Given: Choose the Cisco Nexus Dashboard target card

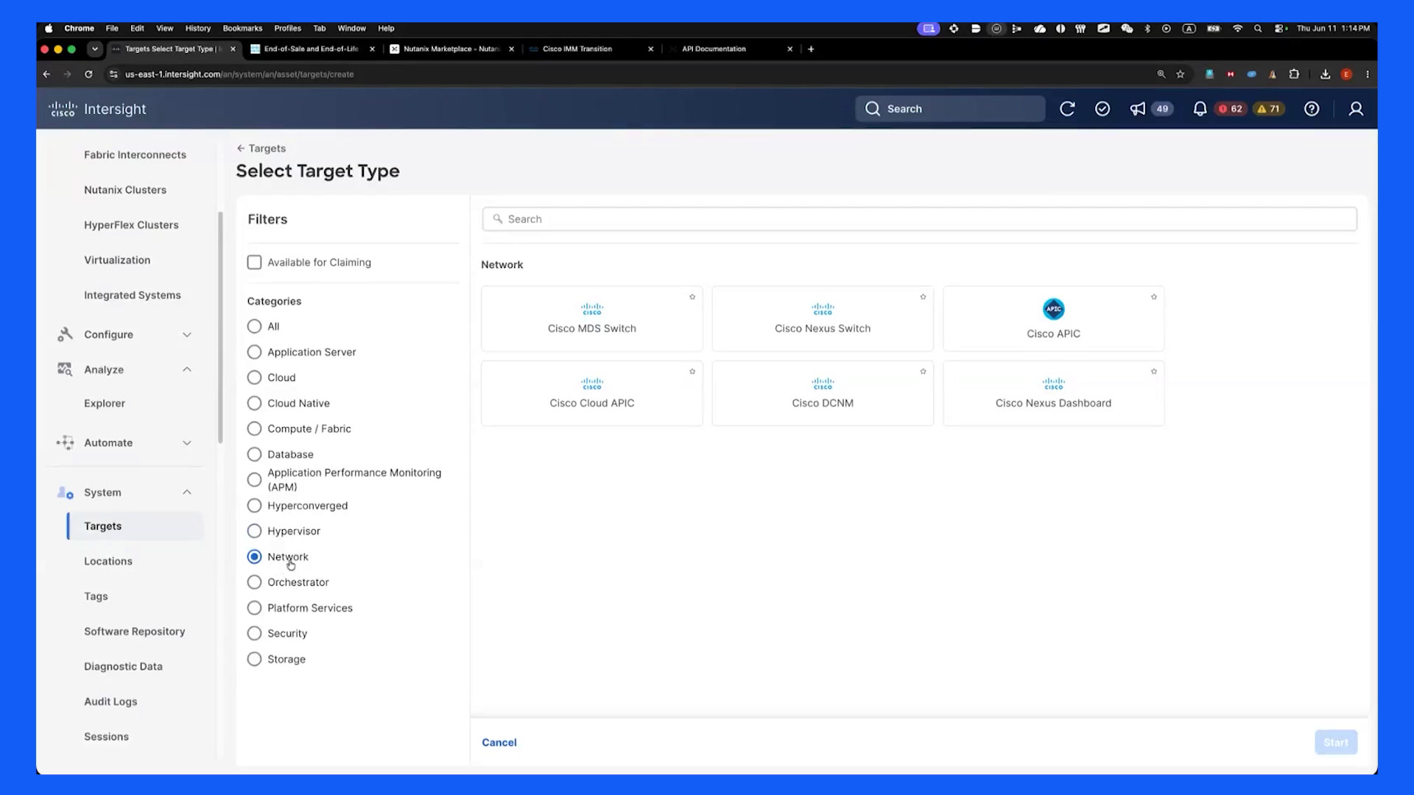Looking at the screenshot, I should click(x=1053, y=393).
